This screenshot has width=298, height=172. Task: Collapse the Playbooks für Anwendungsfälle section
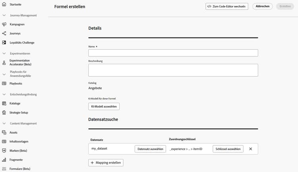pos(4,74)
